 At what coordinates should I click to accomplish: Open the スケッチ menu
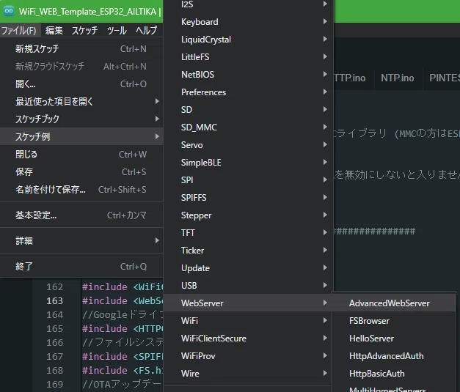84,31
